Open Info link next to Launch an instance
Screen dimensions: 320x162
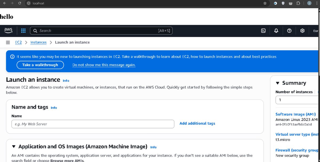point(66,80)
